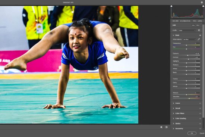Image resolution: width=205 pixels, height=137 pixels.
Task: Click Cancel to discard changes
Action: tap(202, 133)
